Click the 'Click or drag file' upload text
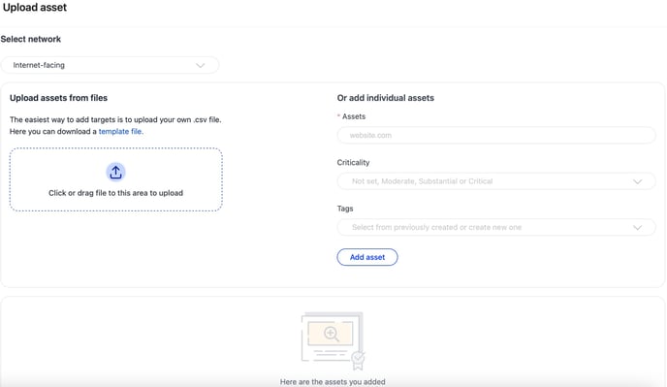Image resolution: width=667 pixels, height=387 pixels. pos(115,193)
